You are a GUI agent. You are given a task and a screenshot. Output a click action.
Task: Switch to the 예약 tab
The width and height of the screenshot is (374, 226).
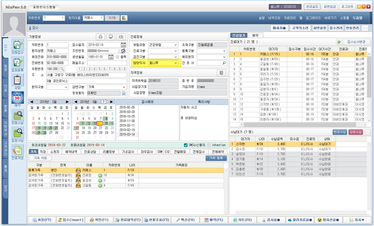(x=255, y=35)
